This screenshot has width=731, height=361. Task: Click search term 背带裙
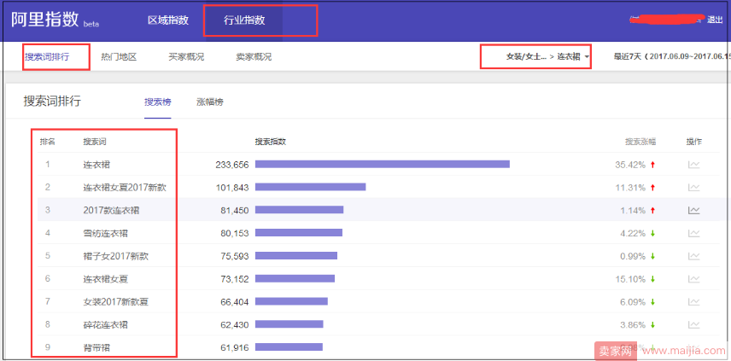pyautogui.click(x=97, y=347)
